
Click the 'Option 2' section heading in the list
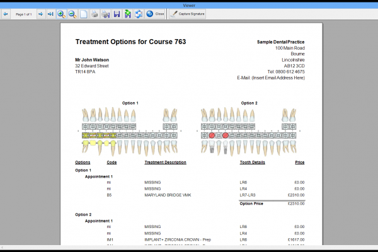coord(83,215)
